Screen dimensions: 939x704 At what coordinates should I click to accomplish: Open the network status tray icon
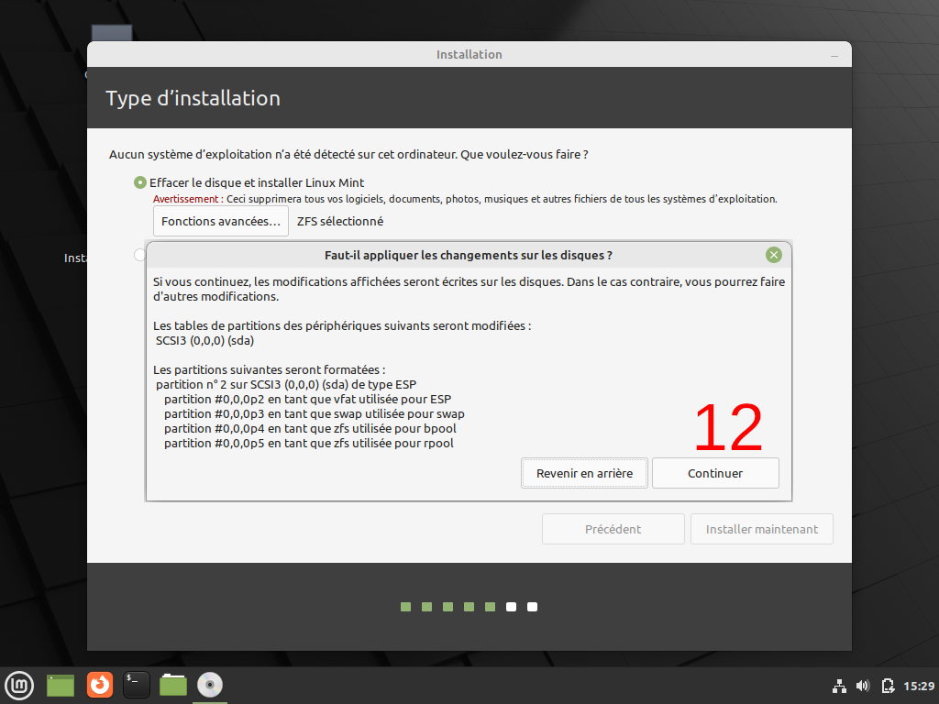tap(839, 685)
